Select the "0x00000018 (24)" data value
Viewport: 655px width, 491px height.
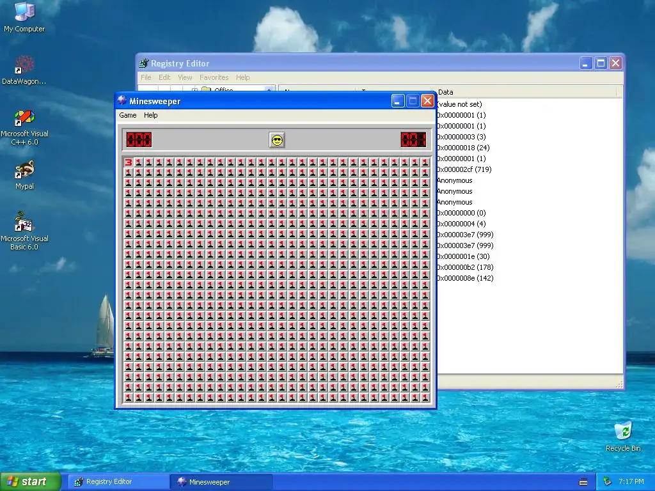(x=463, y=148)
